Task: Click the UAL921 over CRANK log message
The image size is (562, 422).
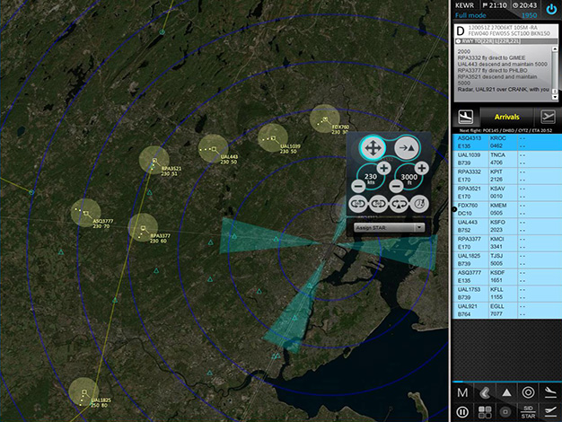Action: pyautogui.click(x=504, y=89)
